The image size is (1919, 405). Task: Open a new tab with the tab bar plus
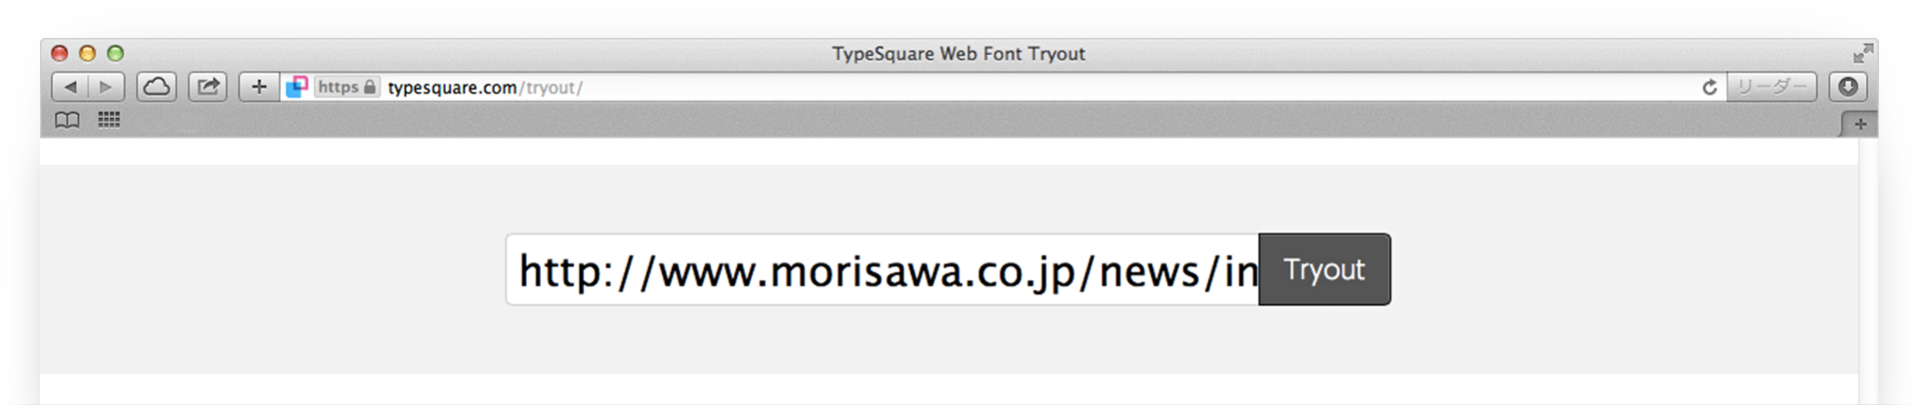point(1859,125)
